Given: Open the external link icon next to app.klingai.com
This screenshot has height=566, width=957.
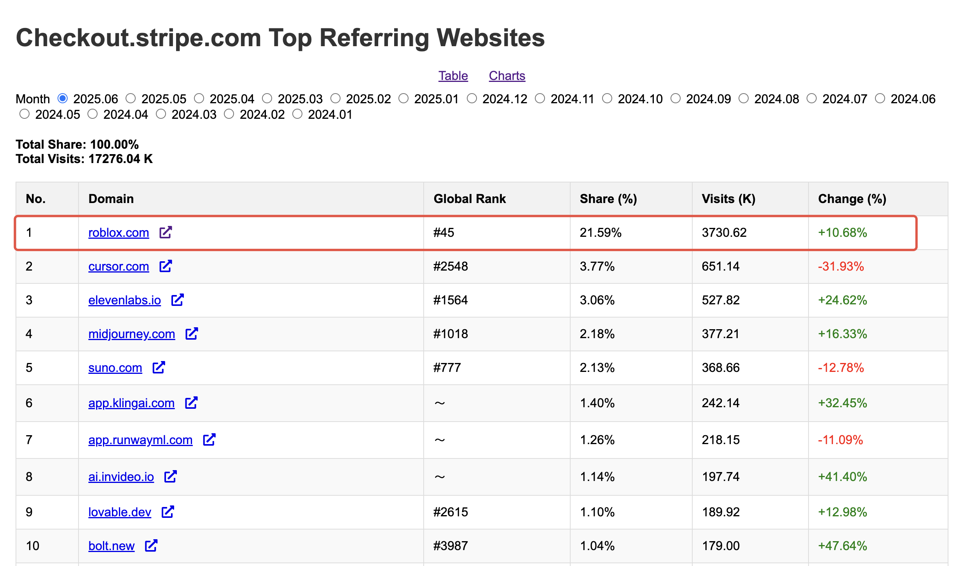Looking at the screenshot, I should point(191,403).
